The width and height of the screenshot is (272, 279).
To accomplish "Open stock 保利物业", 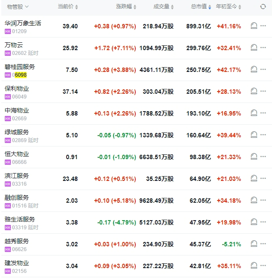I will coord(17,88).
